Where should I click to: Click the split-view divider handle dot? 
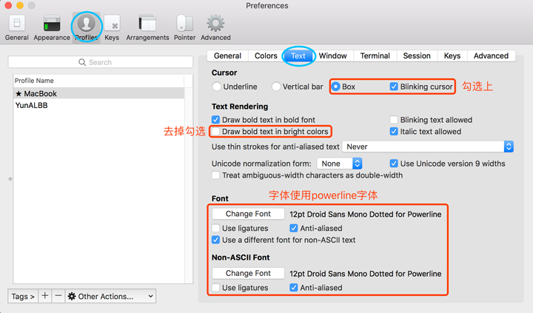pos(10,179)
